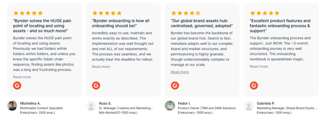
Task: Click the G2 logo in Michelina's review card
Action: 17,85
